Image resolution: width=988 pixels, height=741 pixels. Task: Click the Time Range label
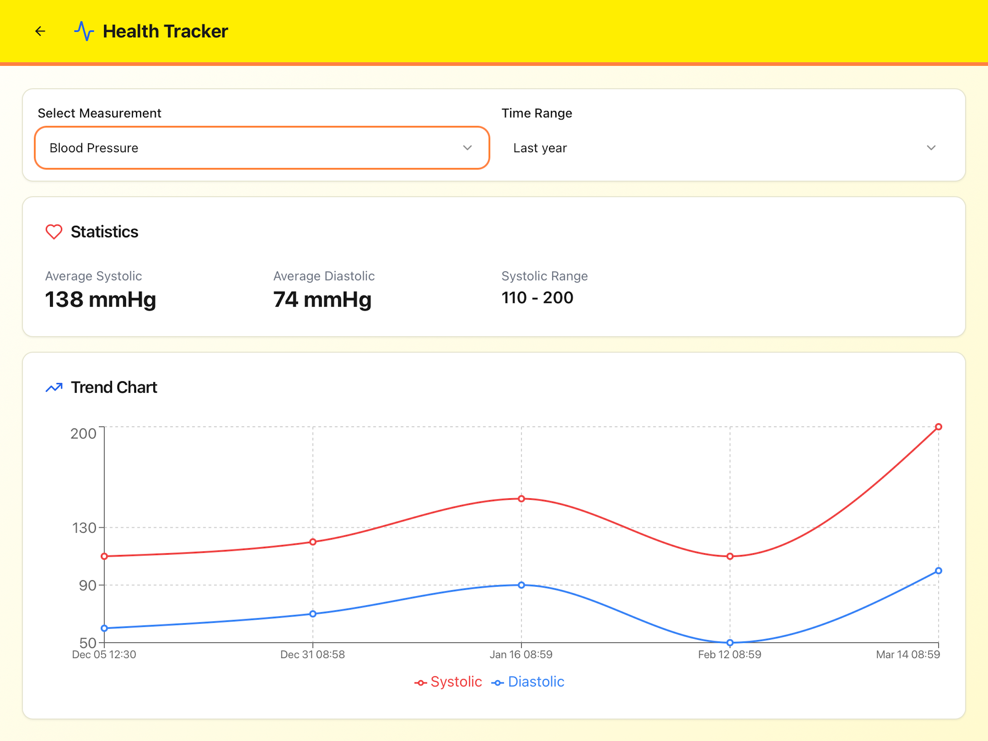click(536, 113)
